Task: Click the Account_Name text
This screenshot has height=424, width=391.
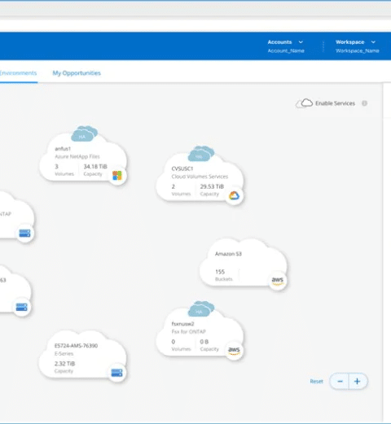Action: click(x=286, y=51)
